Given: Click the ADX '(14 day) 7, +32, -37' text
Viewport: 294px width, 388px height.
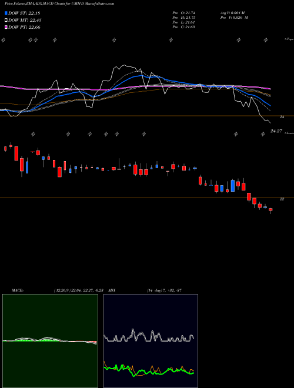Looking at the screenshot, I should coord(164,290).
